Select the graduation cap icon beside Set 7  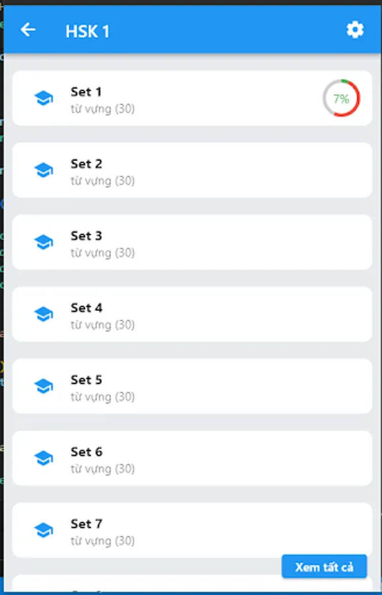[x=44, y=530]
